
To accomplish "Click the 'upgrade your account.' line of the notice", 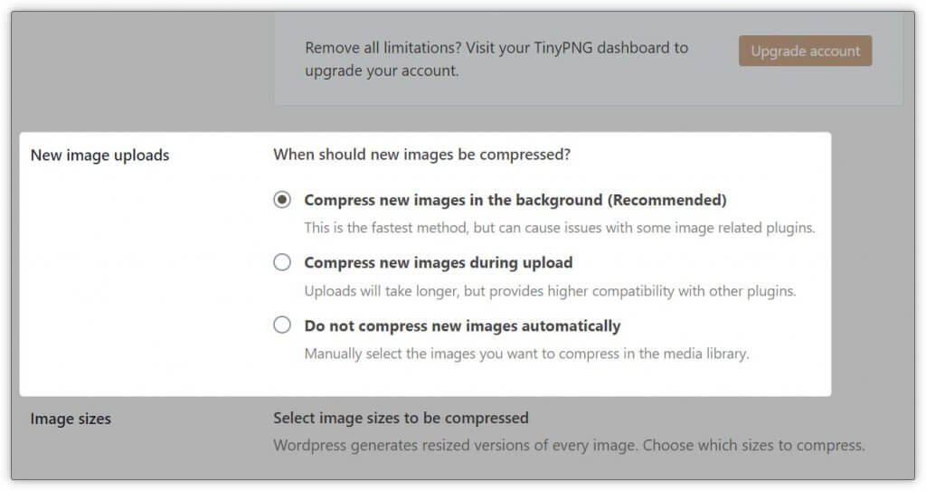I will coord(381,71).
